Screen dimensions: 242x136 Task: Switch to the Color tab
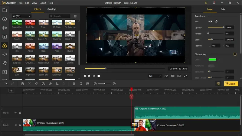tap(223, 9)
